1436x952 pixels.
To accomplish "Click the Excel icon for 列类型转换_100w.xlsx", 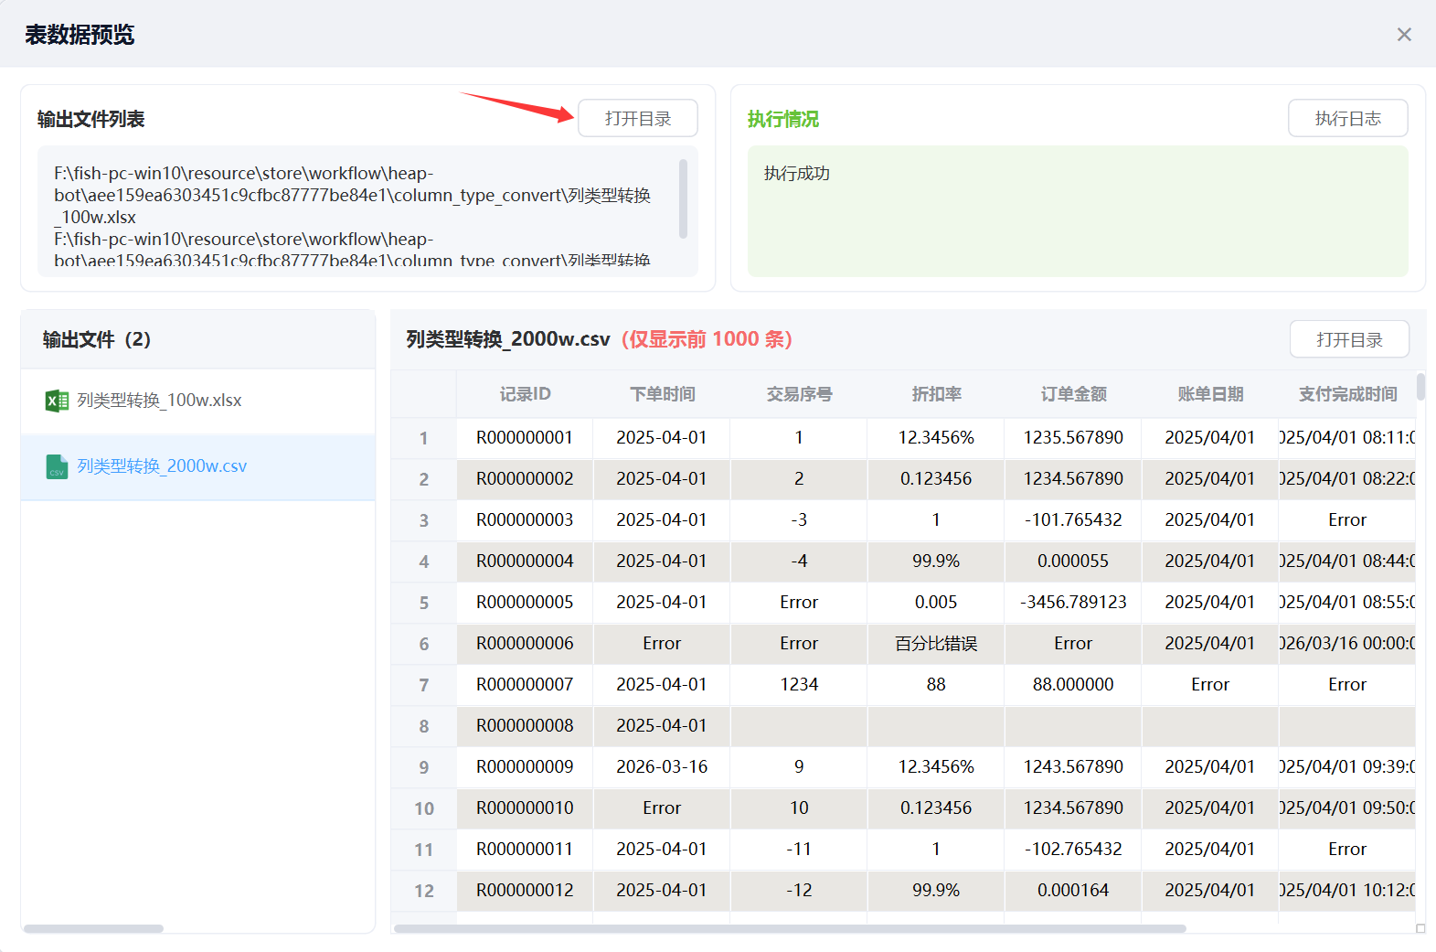I will tap(57, 401).
